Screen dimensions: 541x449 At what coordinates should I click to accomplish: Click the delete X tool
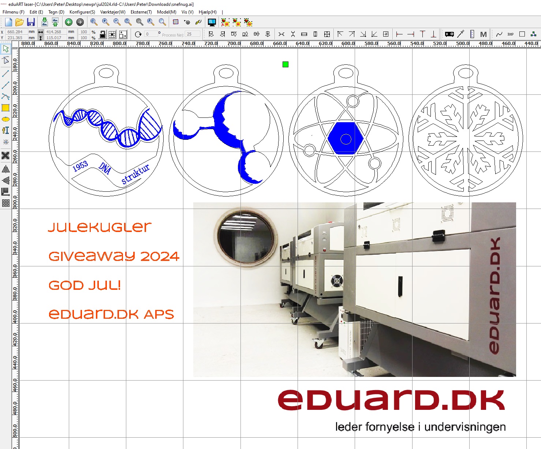coord(5,156)
